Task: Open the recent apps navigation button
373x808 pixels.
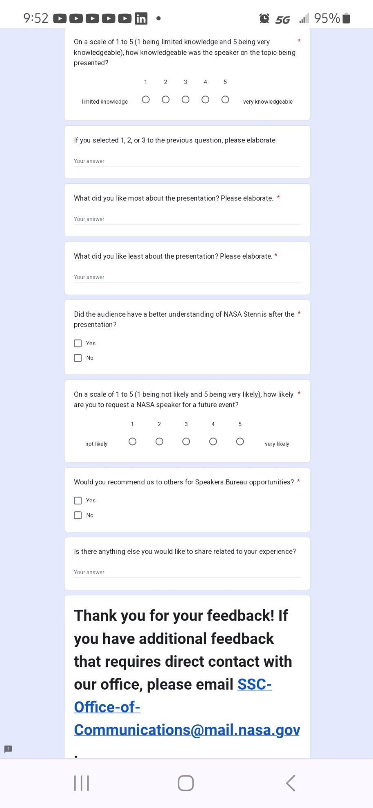Action: point(82,783)
